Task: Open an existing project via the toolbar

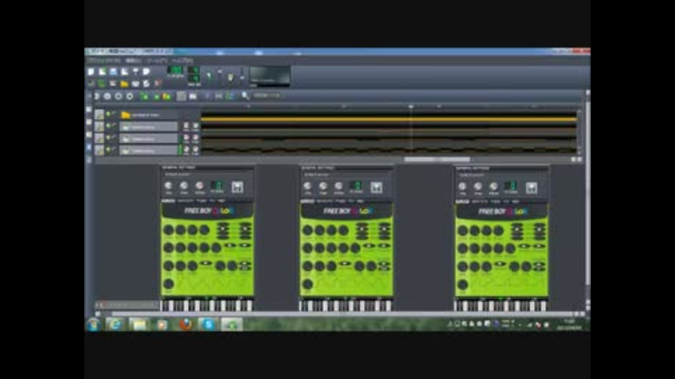Action: click(114, 72)
